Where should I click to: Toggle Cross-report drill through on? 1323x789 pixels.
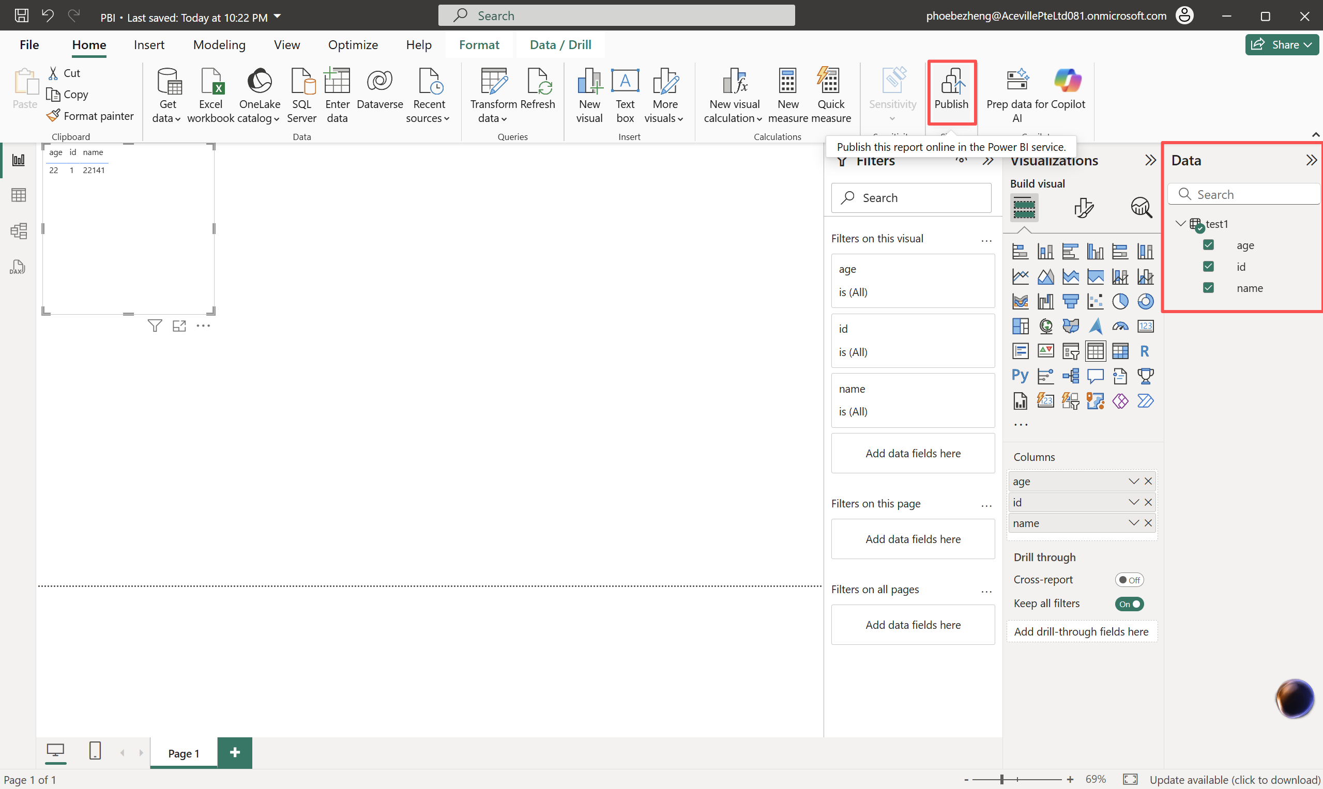point(1128,580)
